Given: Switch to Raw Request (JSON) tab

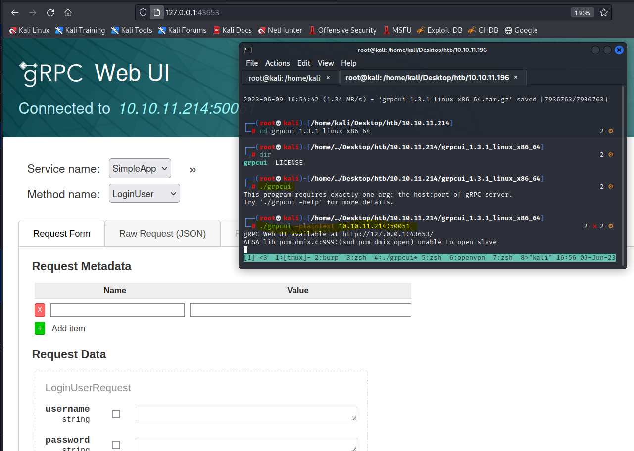Looking at the screenshot, I should pos(162,234).
